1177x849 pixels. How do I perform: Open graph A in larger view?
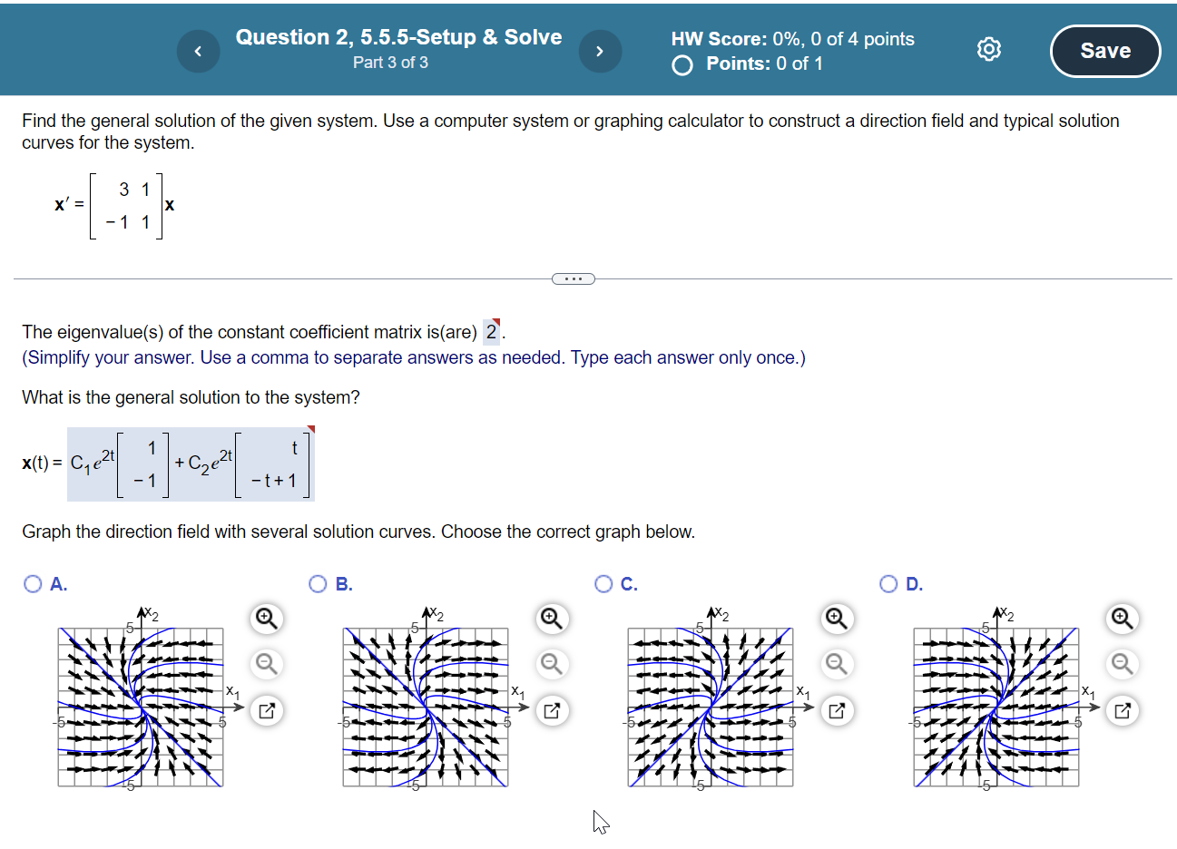pos(265,710)
